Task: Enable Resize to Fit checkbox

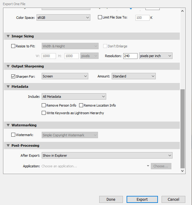Action: tap(13, 46)
